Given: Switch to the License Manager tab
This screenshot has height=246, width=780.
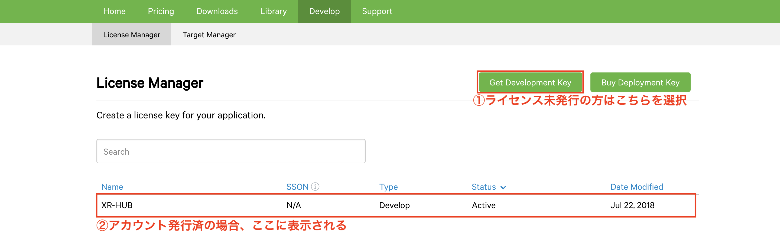Looking at the screenshot, I should tap(131, 35).
